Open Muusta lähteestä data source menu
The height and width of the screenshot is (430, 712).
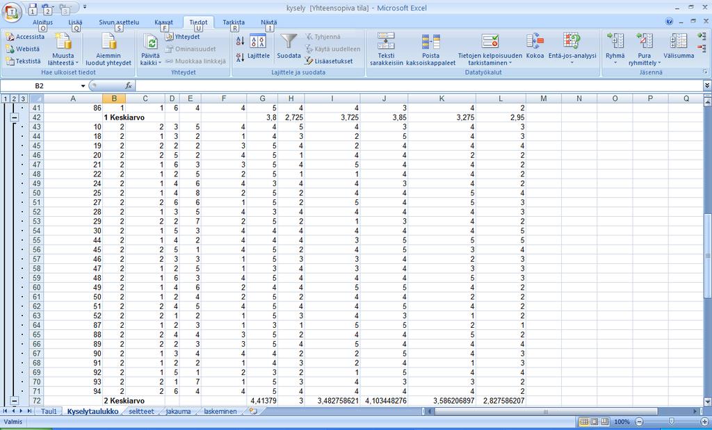63,49
